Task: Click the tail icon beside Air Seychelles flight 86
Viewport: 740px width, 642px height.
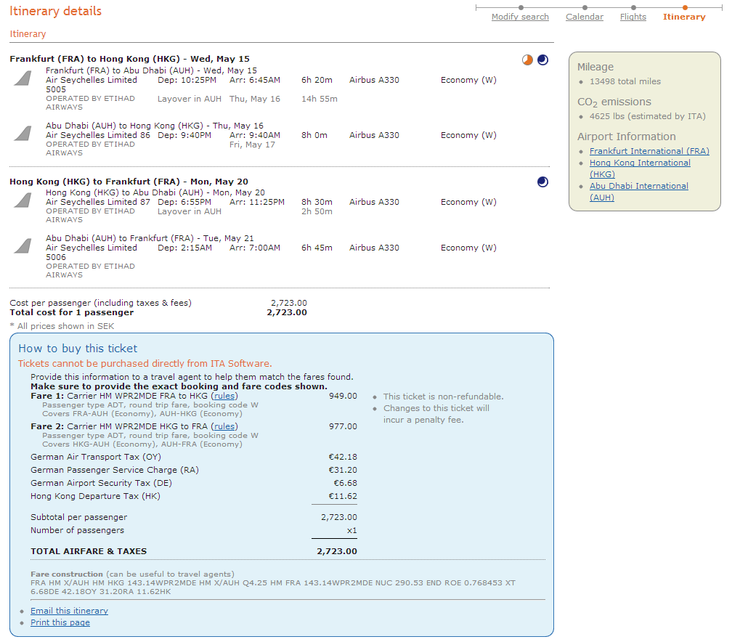Action: [x=23, y=133]
